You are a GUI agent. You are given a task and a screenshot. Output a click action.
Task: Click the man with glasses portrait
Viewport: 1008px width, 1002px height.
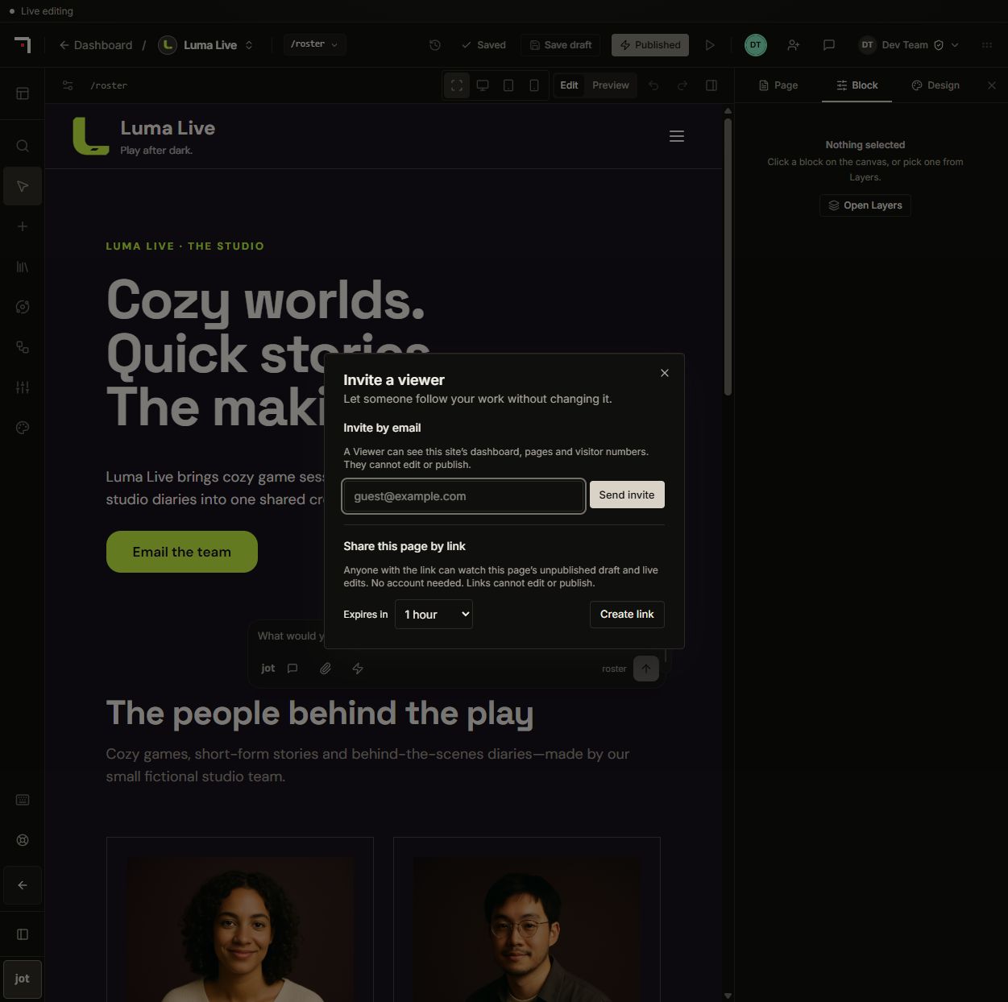pyautogui.click(x=527, y=930)
